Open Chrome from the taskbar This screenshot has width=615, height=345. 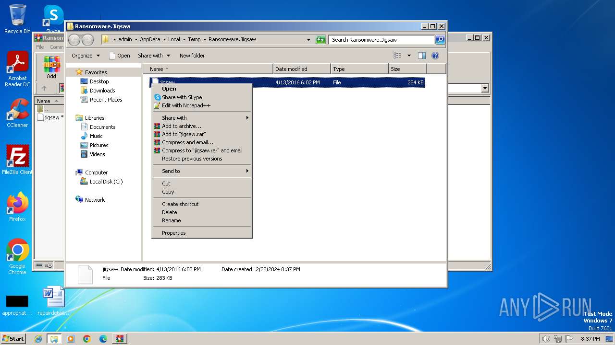click(x=87, y=339)
